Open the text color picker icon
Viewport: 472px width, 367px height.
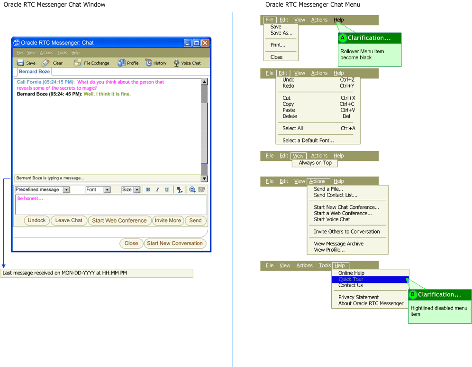(x=180, y=189)
